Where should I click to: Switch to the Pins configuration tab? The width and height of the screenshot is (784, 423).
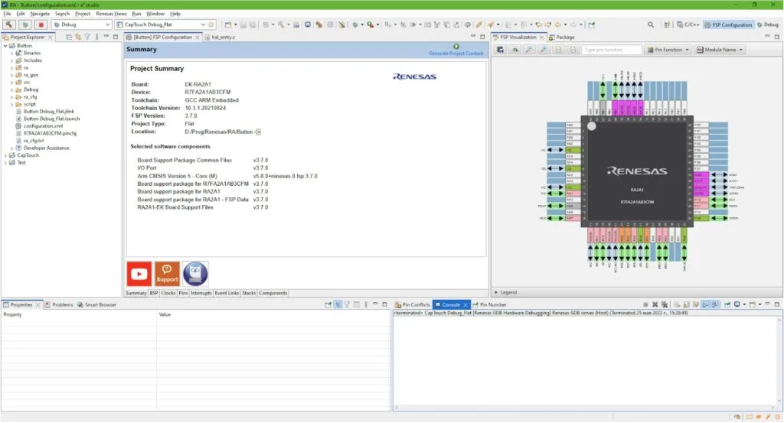[x=183, y=293]
